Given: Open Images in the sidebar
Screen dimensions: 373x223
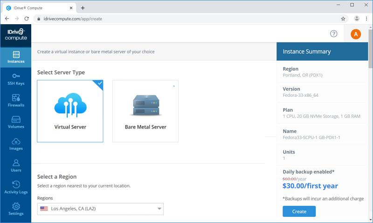Looking at the screenshot, I should click(x=16, y=144).
